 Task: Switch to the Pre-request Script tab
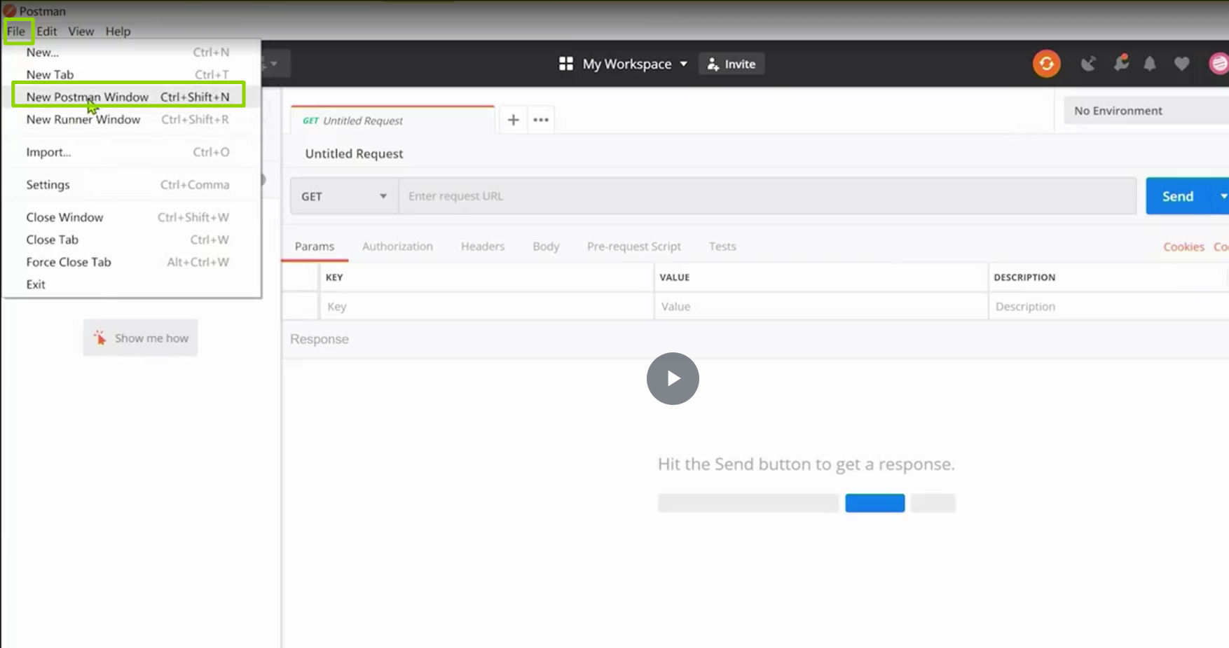click(634, 247)
